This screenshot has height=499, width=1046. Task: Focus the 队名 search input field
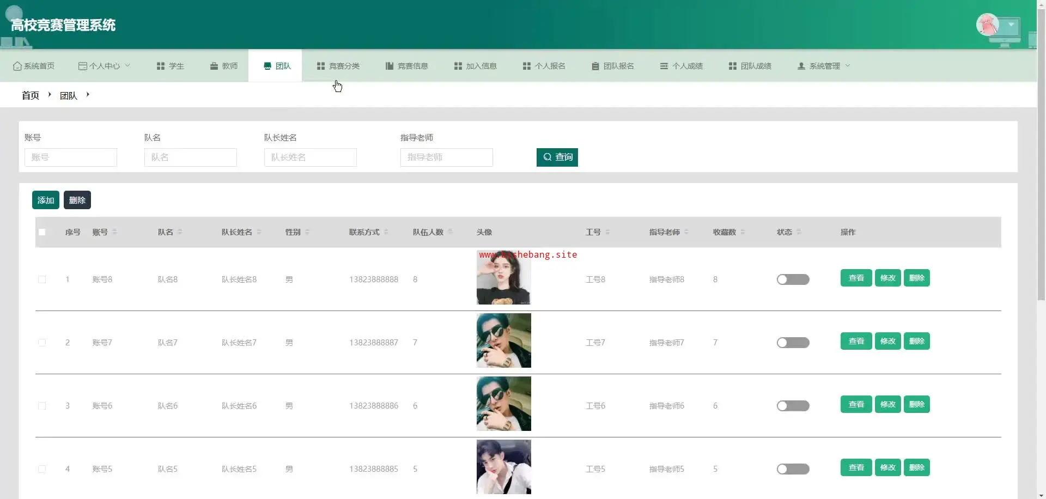[x=191, y=157]
